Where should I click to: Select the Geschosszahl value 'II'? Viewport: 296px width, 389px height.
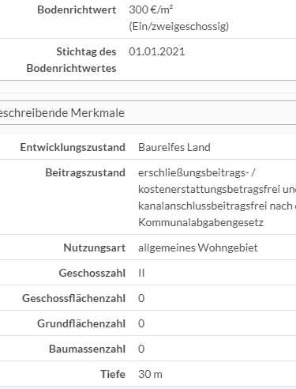pos(141,273)
